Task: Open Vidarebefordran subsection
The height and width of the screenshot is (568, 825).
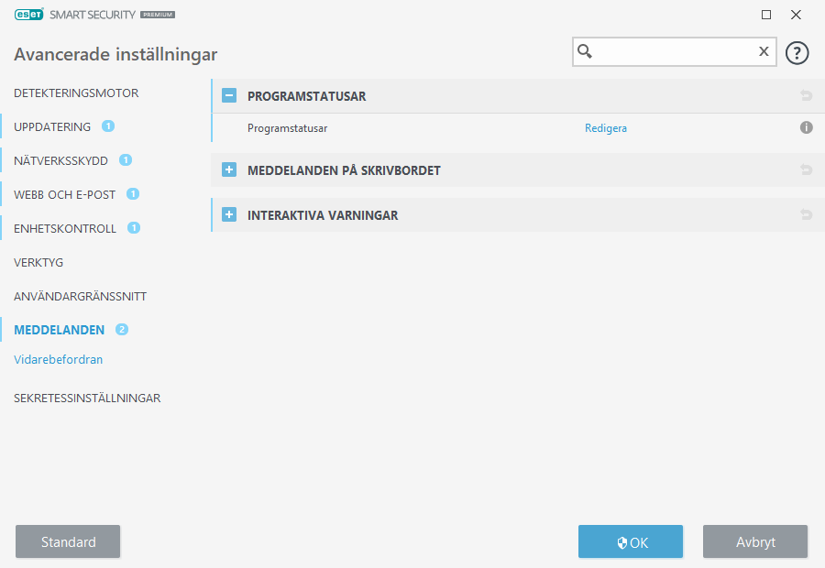Action: (59, 360)
